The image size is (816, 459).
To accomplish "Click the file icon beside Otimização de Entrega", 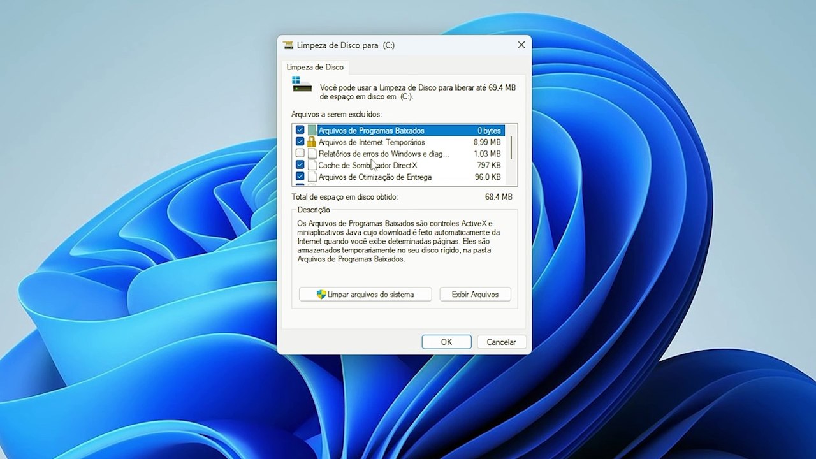I will coord(312,177).
